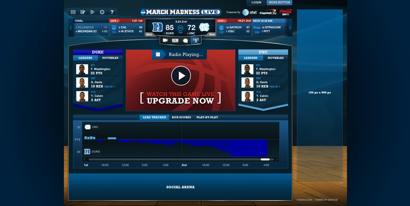Select UNC Leaders tab
410x206 pixels.
point(251,58)
